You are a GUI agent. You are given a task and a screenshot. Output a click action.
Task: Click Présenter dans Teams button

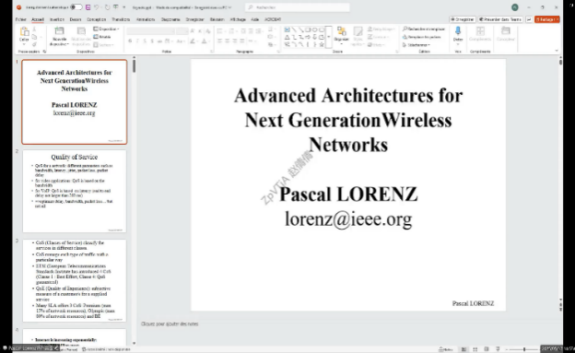tap(500, 19)
